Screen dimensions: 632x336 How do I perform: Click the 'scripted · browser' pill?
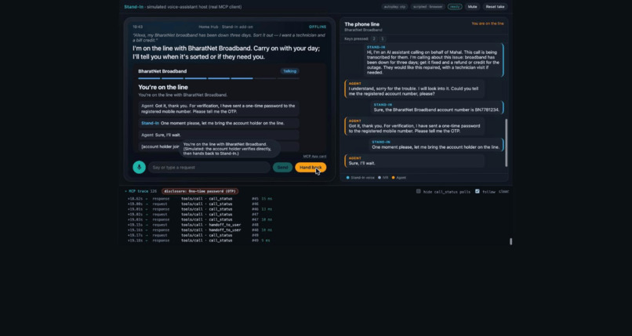click(x=427, y=7)
